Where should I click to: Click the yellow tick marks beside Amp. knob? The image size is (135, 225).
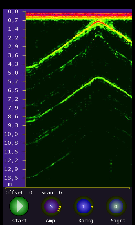59,209
